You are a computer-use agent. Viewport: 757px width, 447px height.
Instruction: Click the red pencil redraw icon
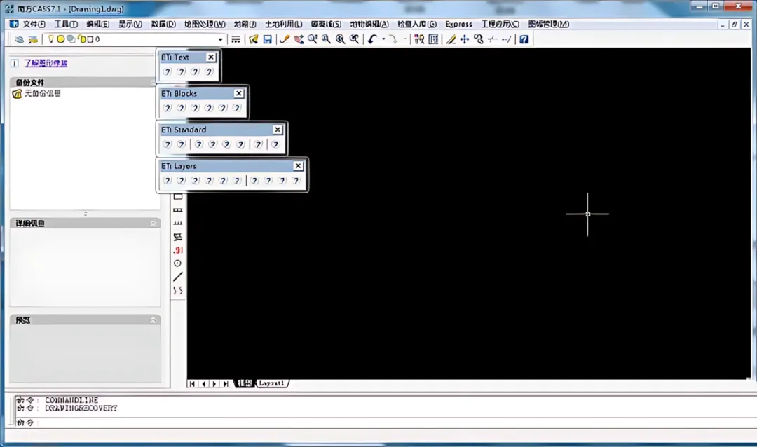tap(285, 39)
